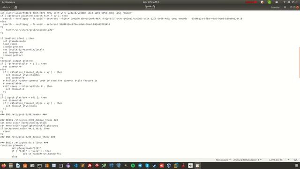Screen dimensions: 300x169
Task: Open the LibreOffice Writer document dock icon
Action: (18, 166)
